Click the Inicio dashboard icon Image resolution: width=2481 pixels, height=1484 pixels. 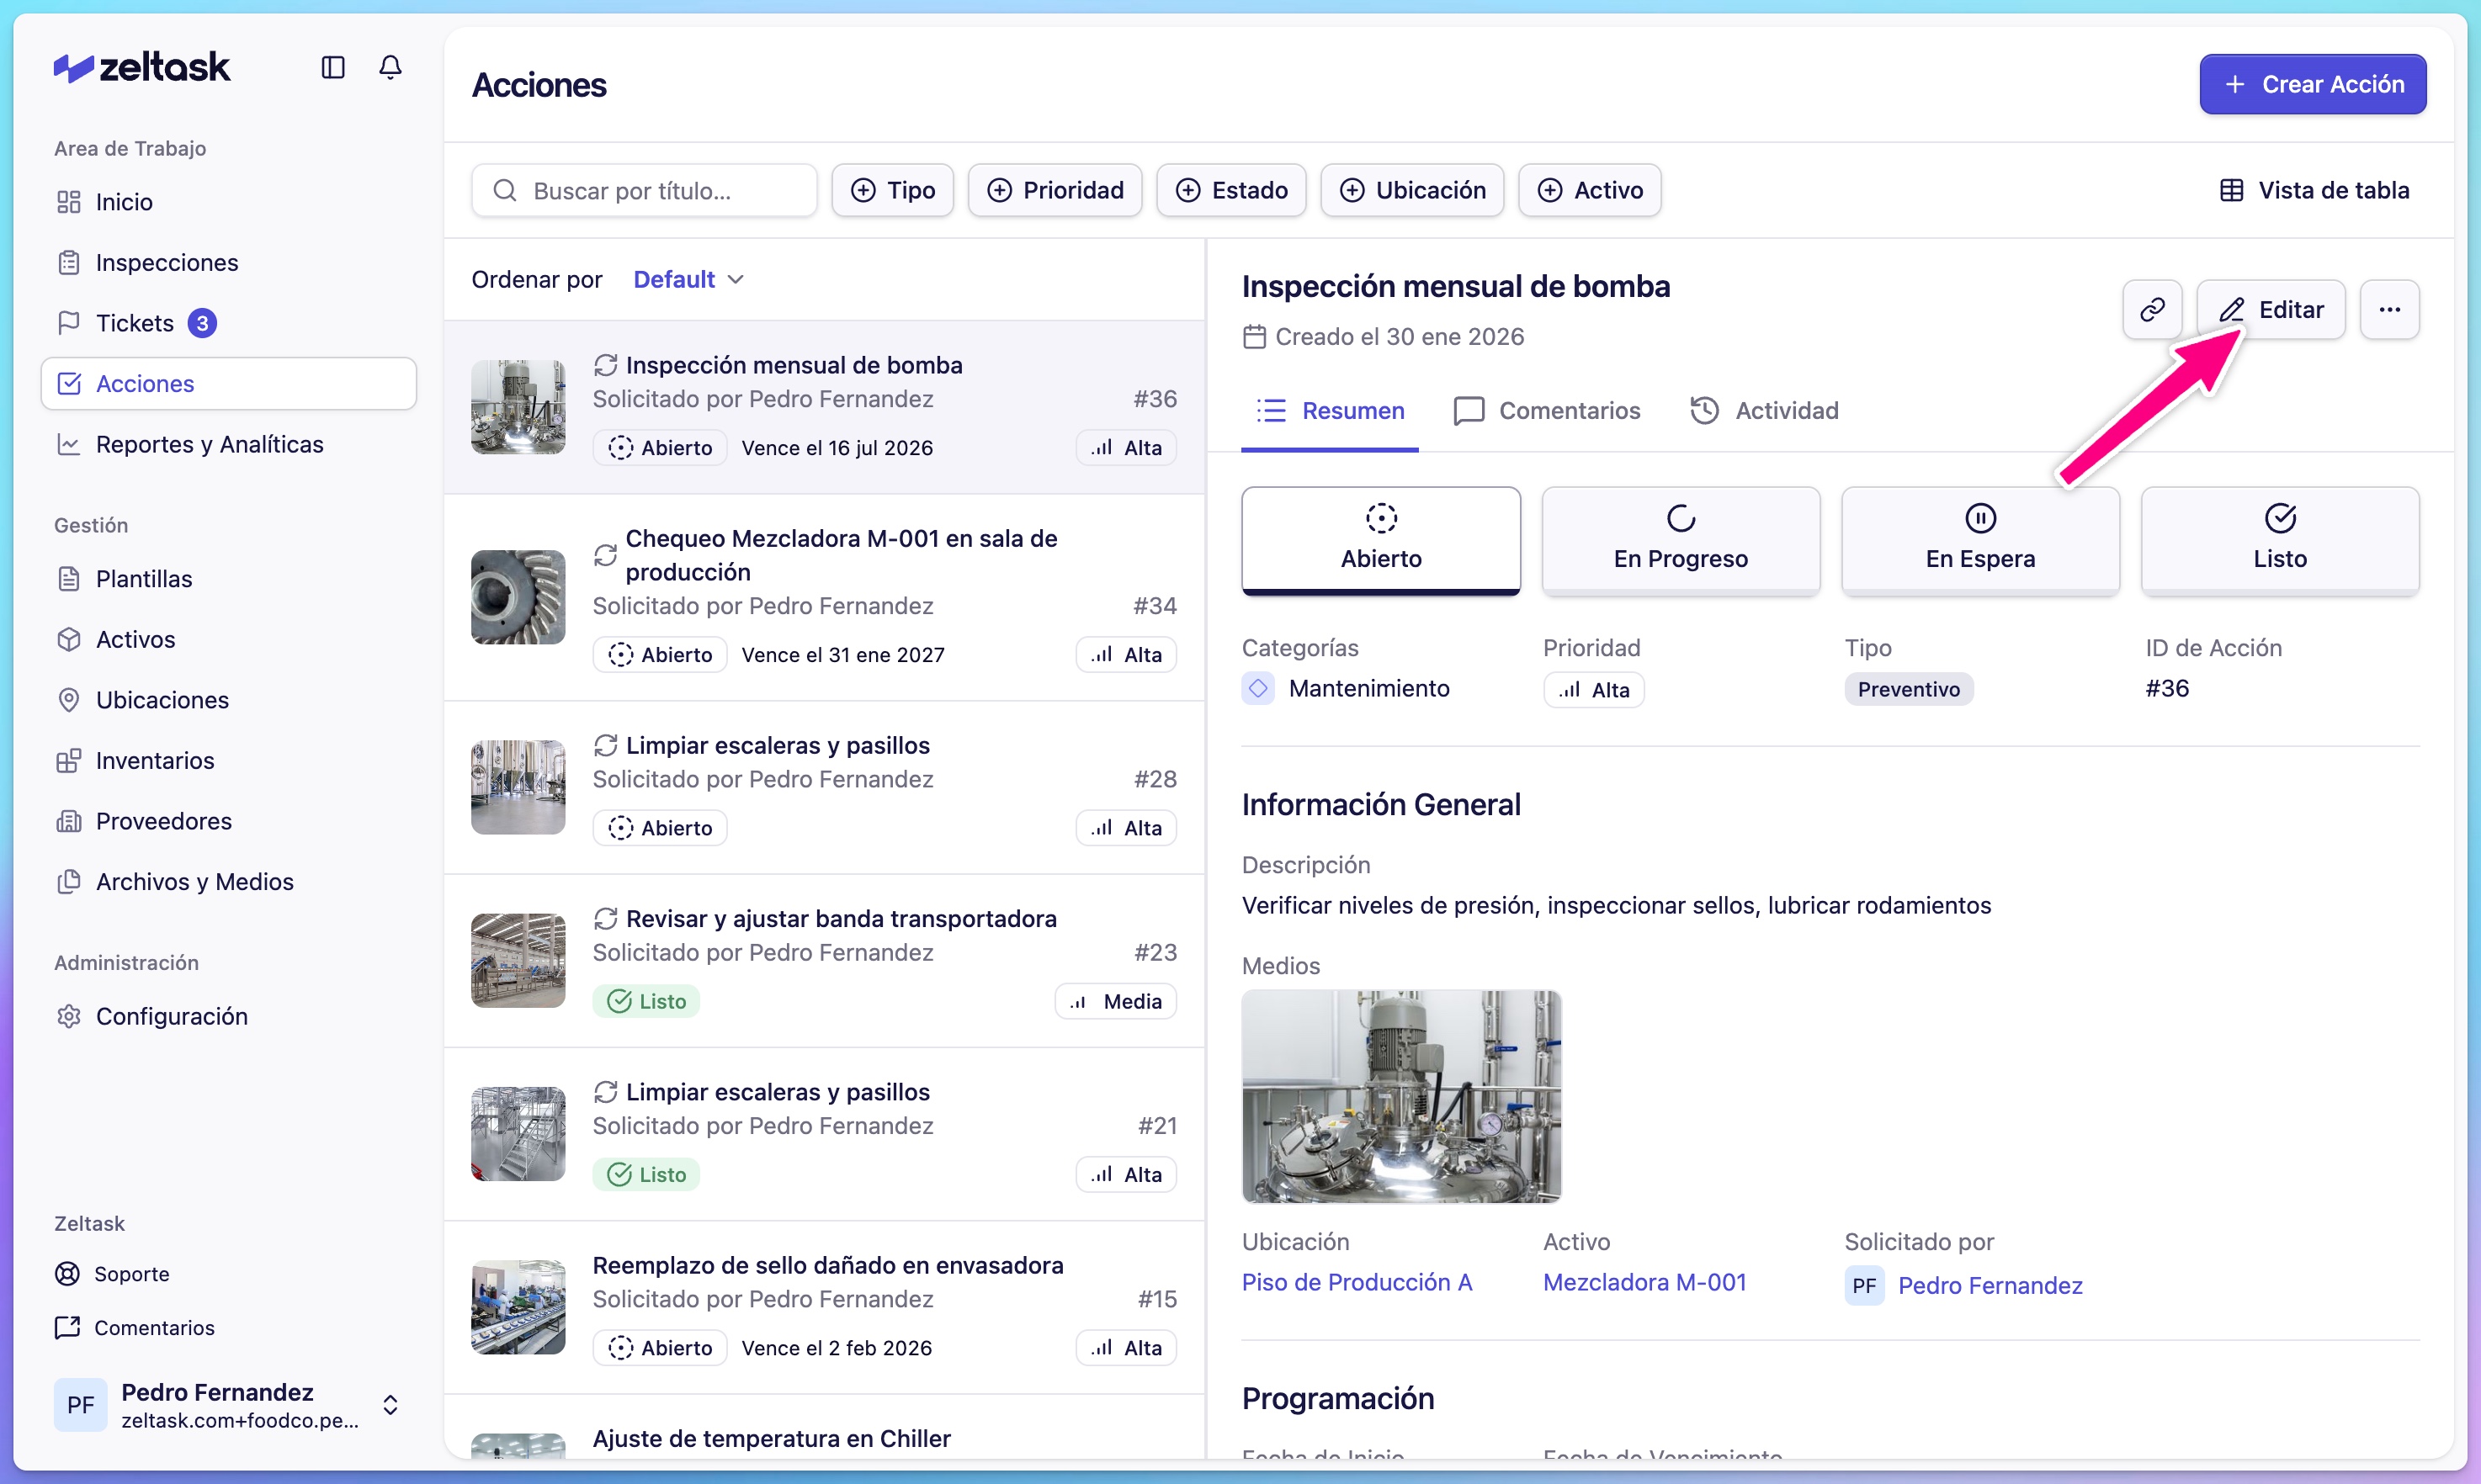coord(69,202)
